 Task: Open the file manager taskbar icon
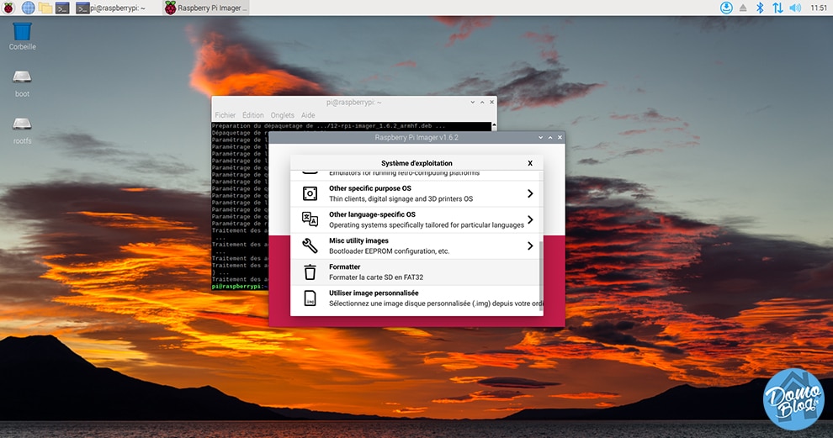click(x=45, y=8)
